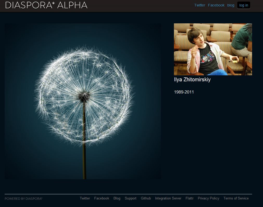This screenshot has height=207, width=263.
Task: Visit the Github footer link
Action: (146, 198)
